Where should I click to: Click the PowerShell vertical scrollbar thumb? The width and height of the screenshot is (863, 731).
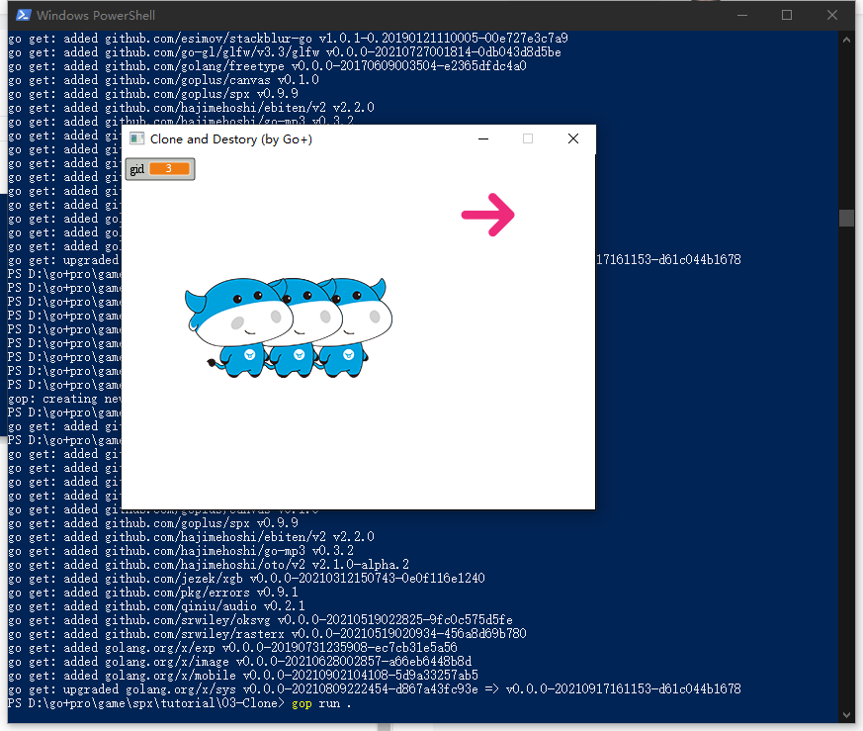(x=846, y=219)
